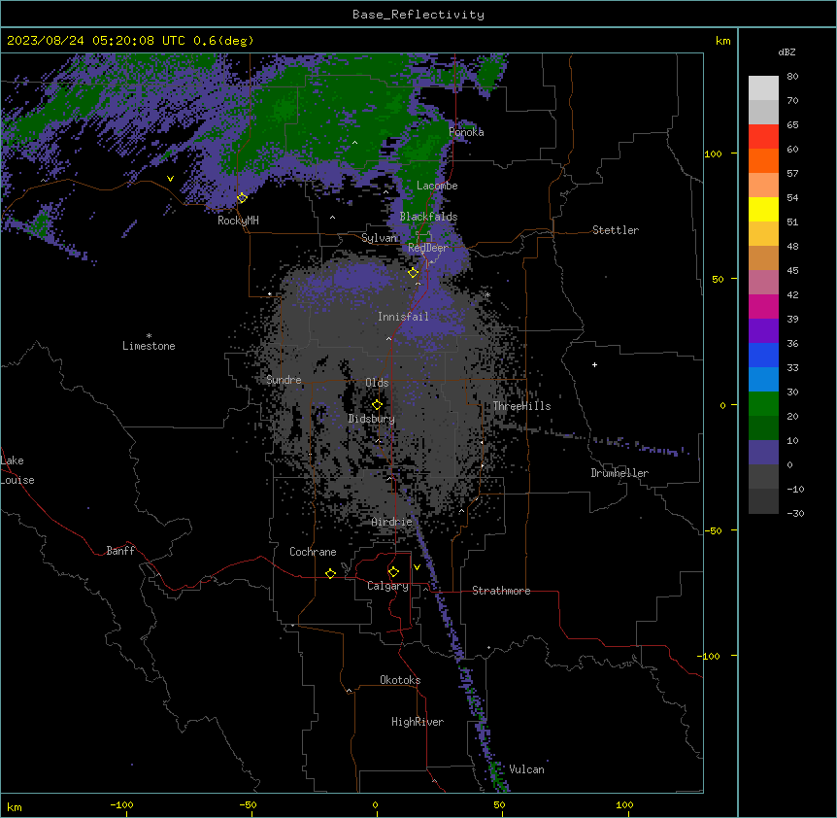This screenshot has width=837, height=818.
Task: Click the 100 tick on the vertical axis
Action: [x=713, y=153]
